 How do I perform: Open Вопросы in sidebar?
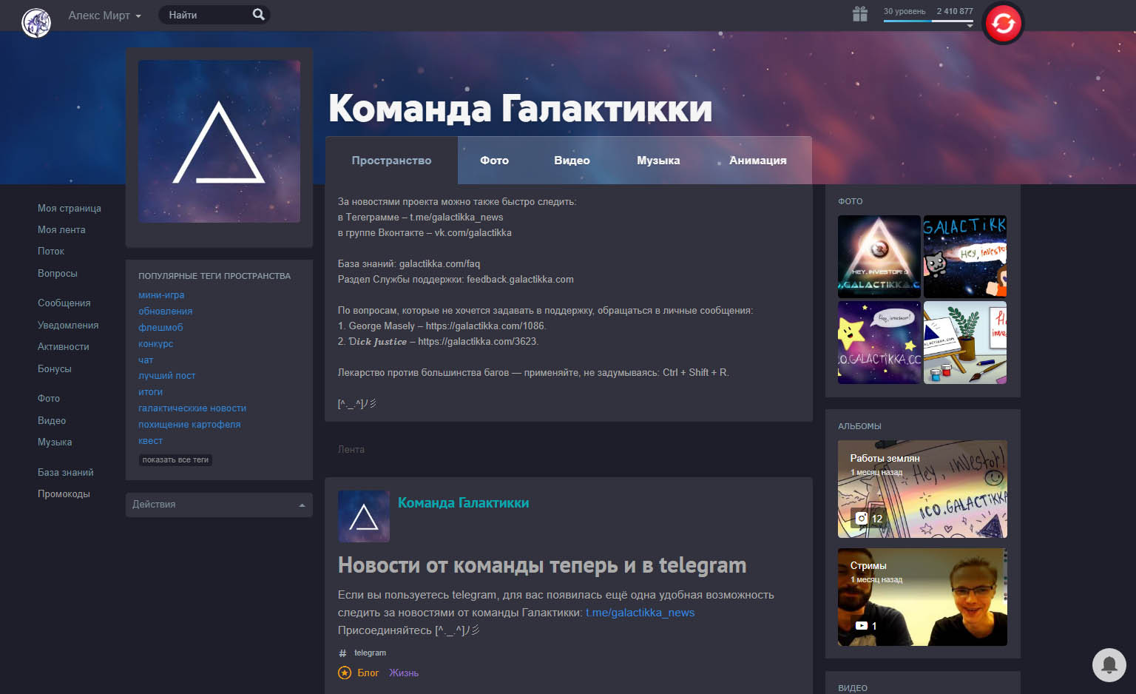coord(58,274)
